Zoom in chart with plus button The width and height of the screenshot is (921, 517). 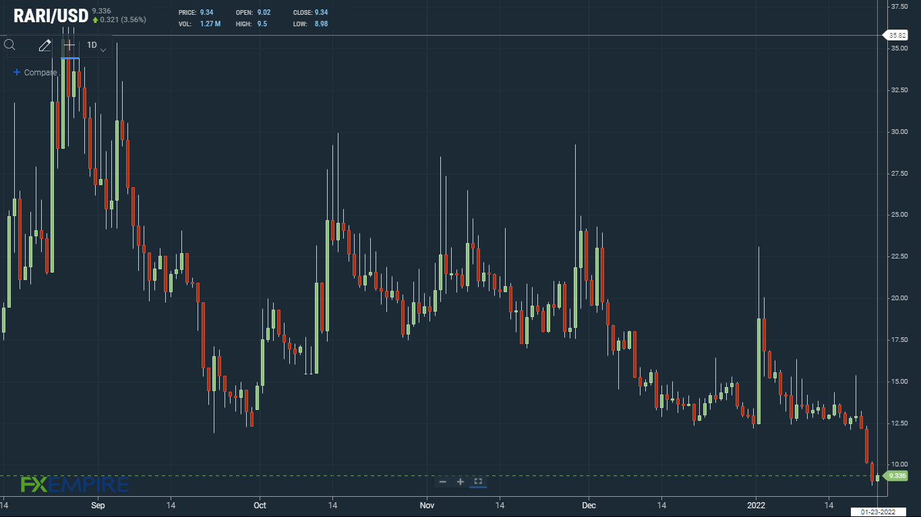(460, 481)
